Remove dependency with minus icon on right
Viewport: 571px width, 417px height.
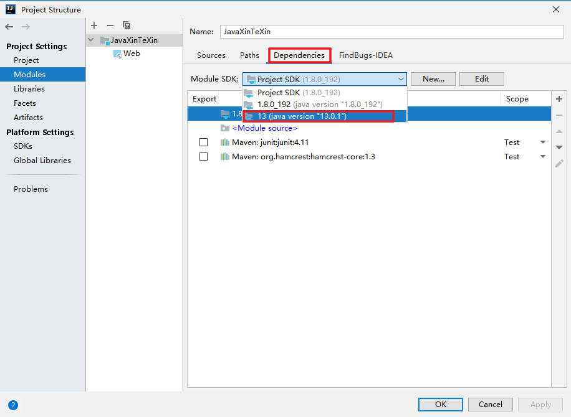pyautogui.click(x=559, y=115)
